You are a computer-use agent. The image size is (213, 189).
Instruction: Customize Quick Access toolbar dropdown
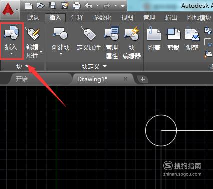(123, 6)
